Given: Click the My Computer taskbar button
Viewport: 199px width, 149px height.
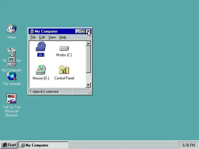Looking at the screenshot, I should click(44, 145).
